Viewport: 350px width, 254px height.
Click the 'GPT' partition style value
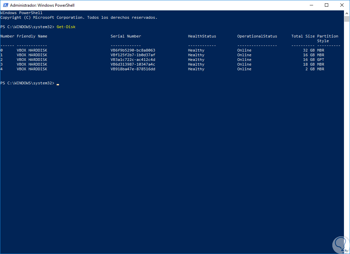[x=320, y=60]
